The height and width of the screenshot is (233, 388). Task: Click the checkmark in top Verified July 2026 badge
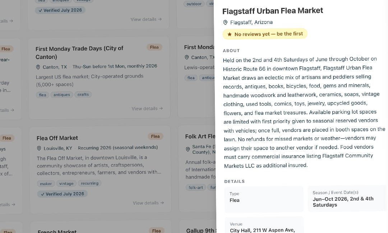[40, 11]
